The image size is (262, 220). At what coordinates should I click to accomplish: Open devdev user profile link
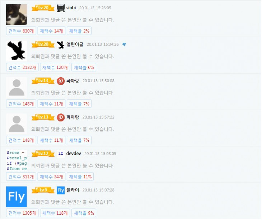click(x=74, y=153)
